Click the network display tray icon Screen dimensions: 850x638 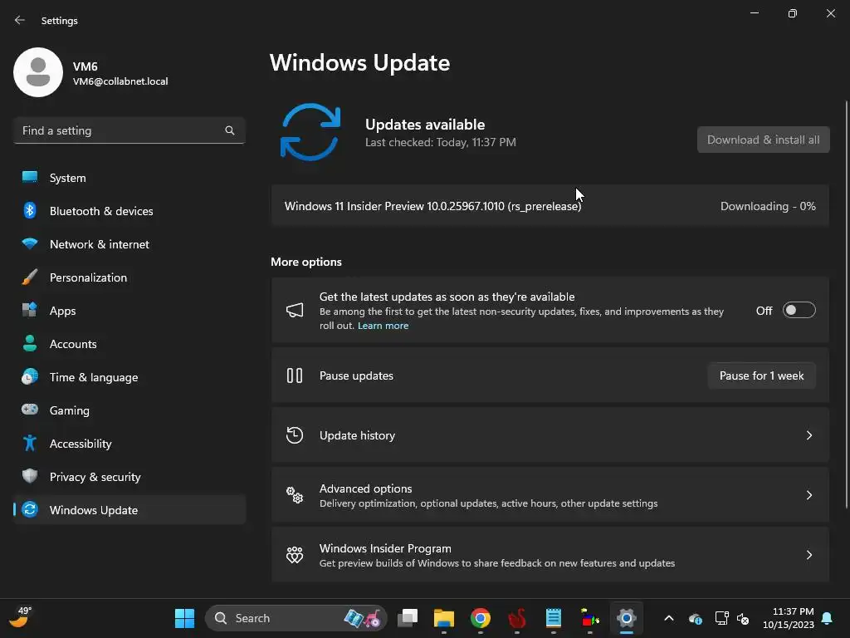coord(721,618)
